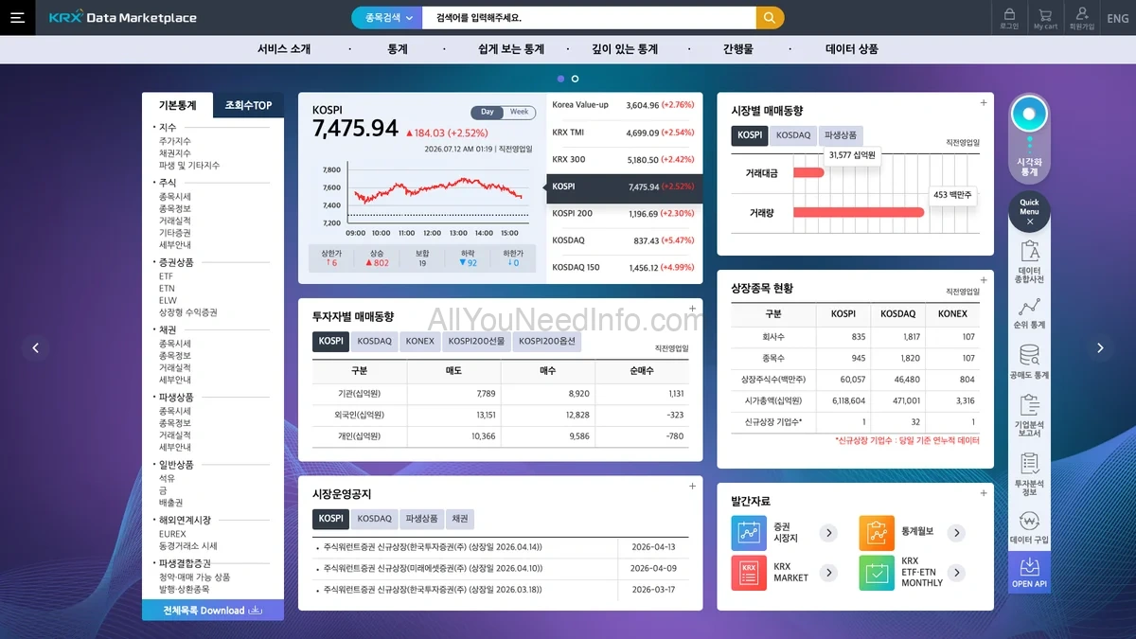This screenshot has width=1136, height=639.
Task: Open 시각화 통계 circular icon
Action: coord(1029,115)
